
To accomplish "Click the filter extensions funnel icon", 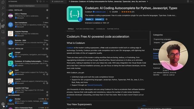I will (x=37, y=2).
